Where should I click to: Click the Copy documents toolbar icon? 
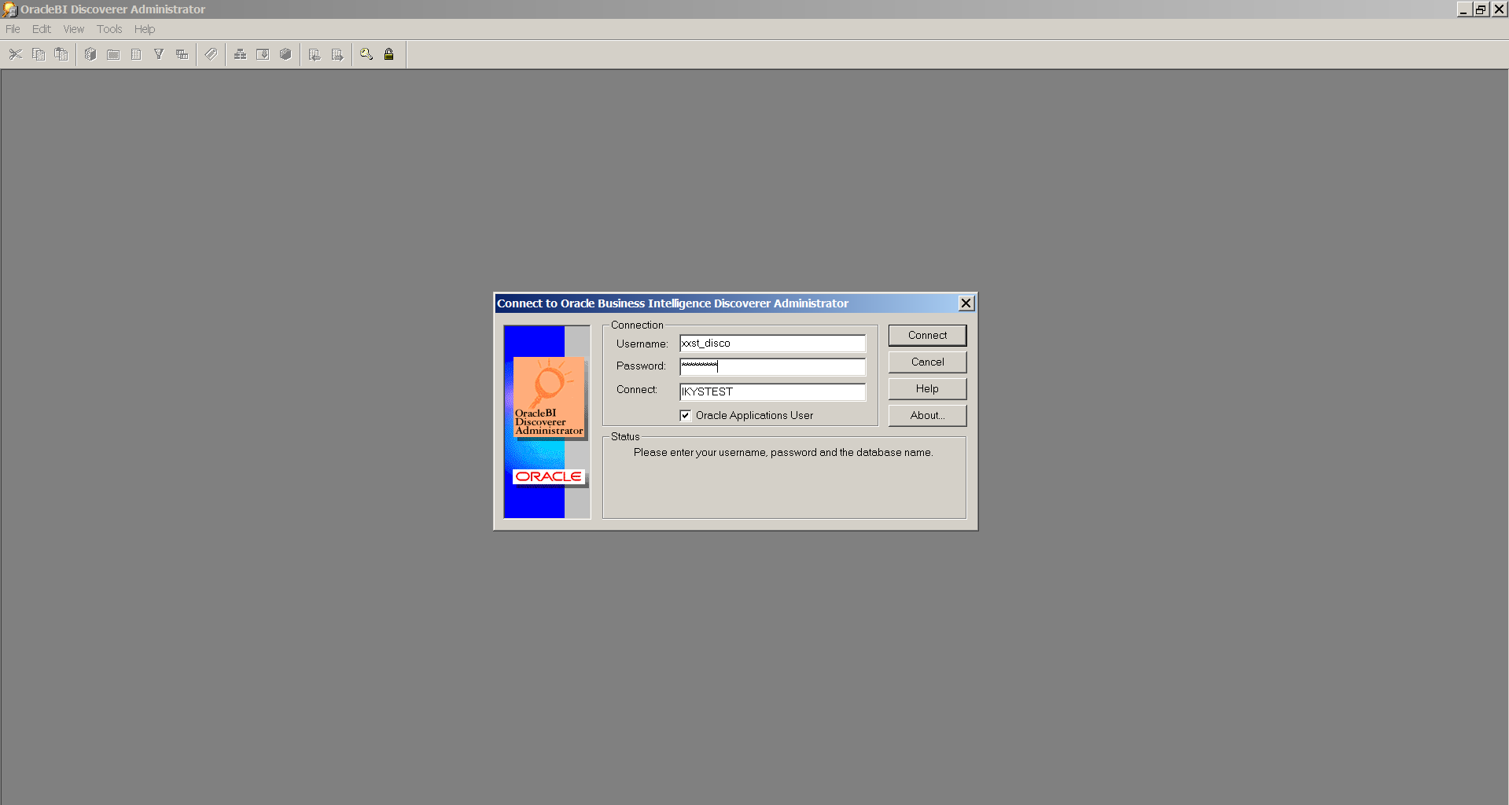click(x=38, y=54)
